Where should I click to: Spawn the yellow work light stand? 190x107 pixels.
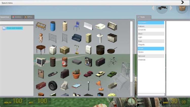tap(77, 50)
